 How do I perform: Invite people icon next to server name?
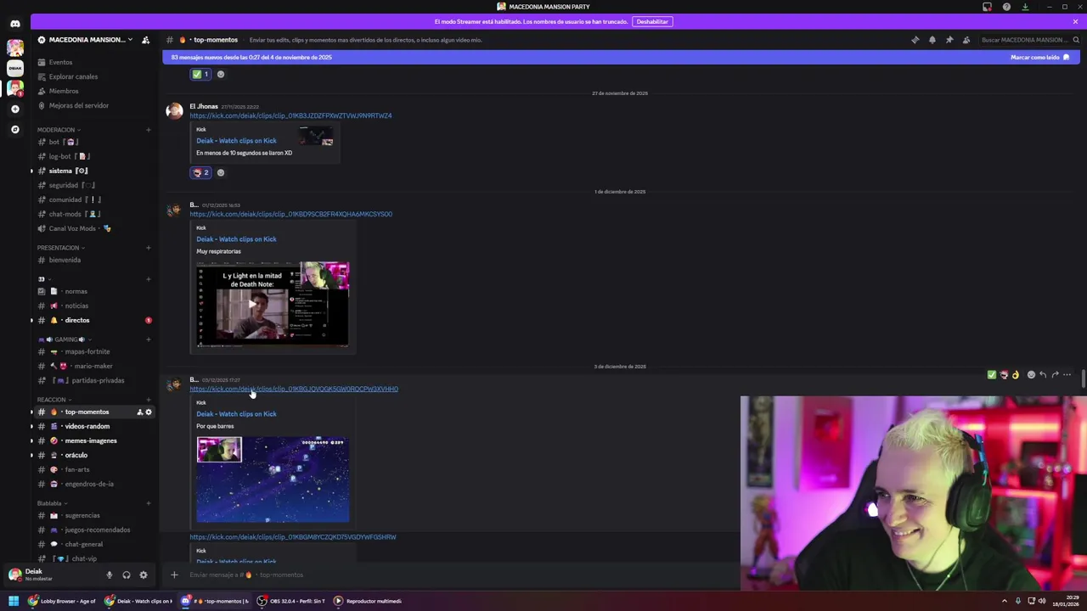[x=146, y=40]
